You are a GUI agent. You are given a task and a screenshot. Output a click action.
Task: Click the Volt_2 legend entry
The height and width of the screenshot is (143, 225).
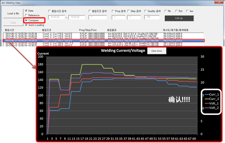(212, 108)
